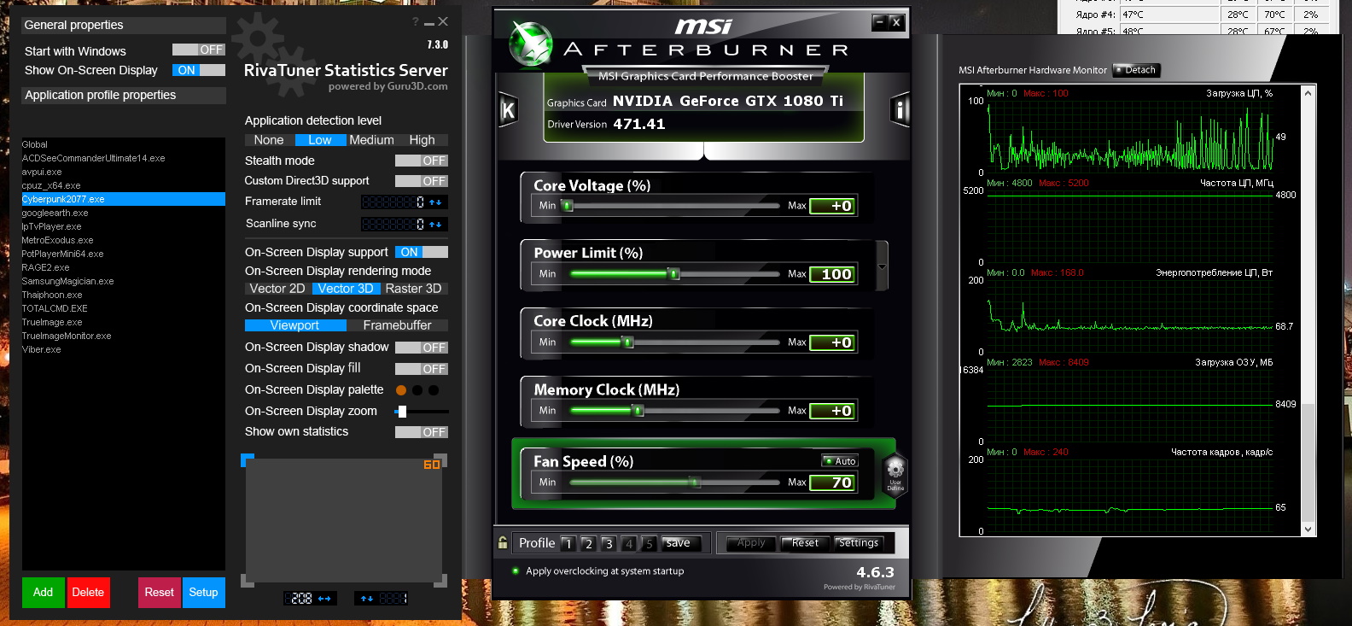Select Viewport coordinate space
The height and width of the screenshot is (626, 1352).
(x=295, y=325)
